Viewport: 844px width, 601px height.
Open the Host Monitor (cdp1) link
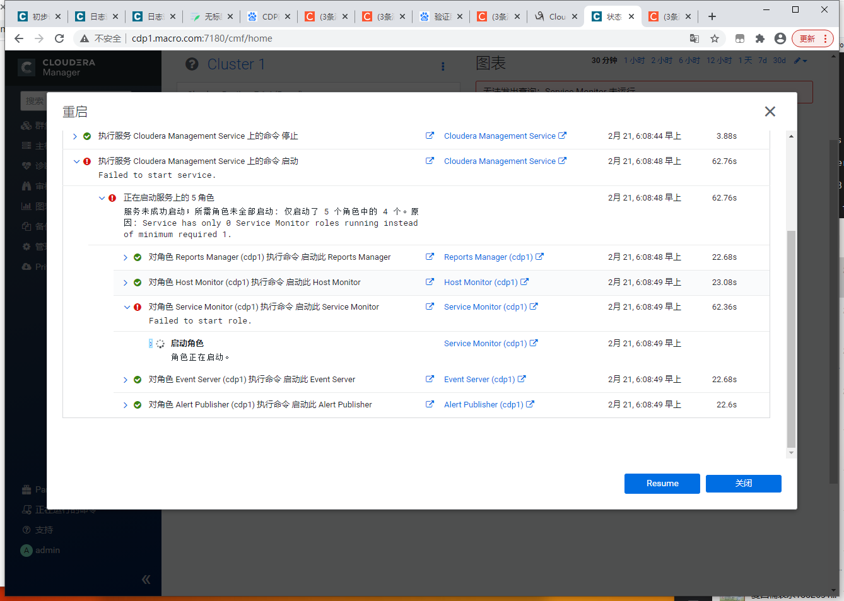(486, 282)
